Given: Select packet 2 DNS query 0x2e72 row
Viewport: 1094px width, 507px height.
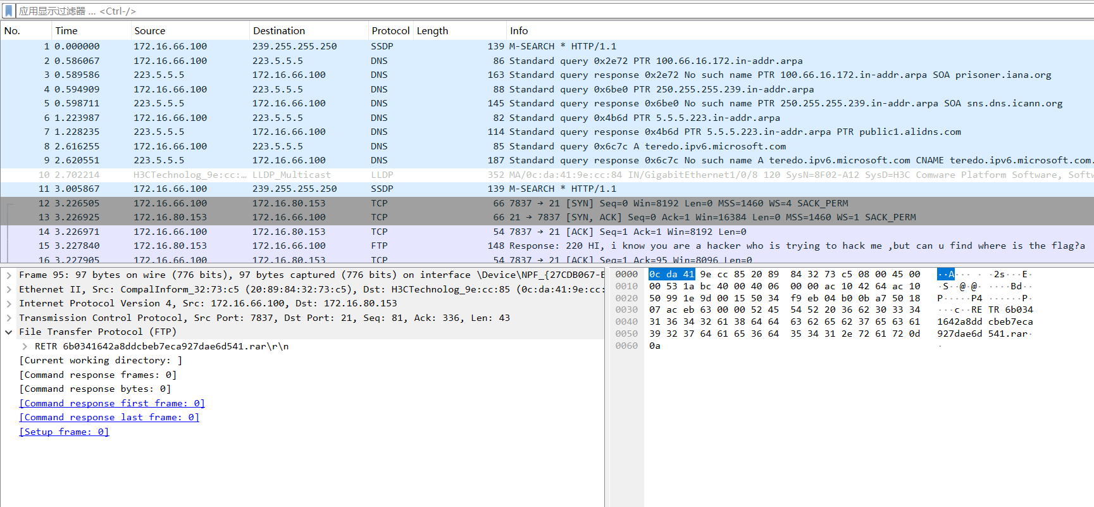Looking at the screenshot, I should tap(547, 61).
